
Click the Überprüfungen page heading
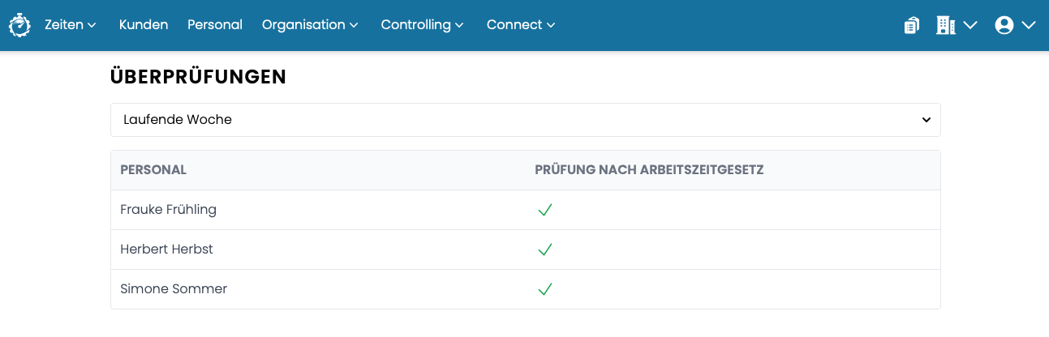click(198, 77)
